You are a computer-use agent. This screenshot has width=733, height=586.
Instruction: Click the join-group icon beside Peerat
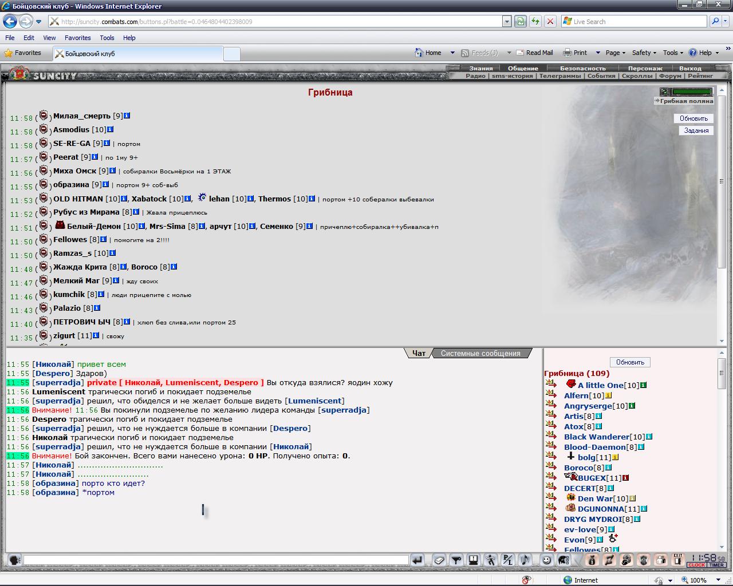(x=44, y=156)
